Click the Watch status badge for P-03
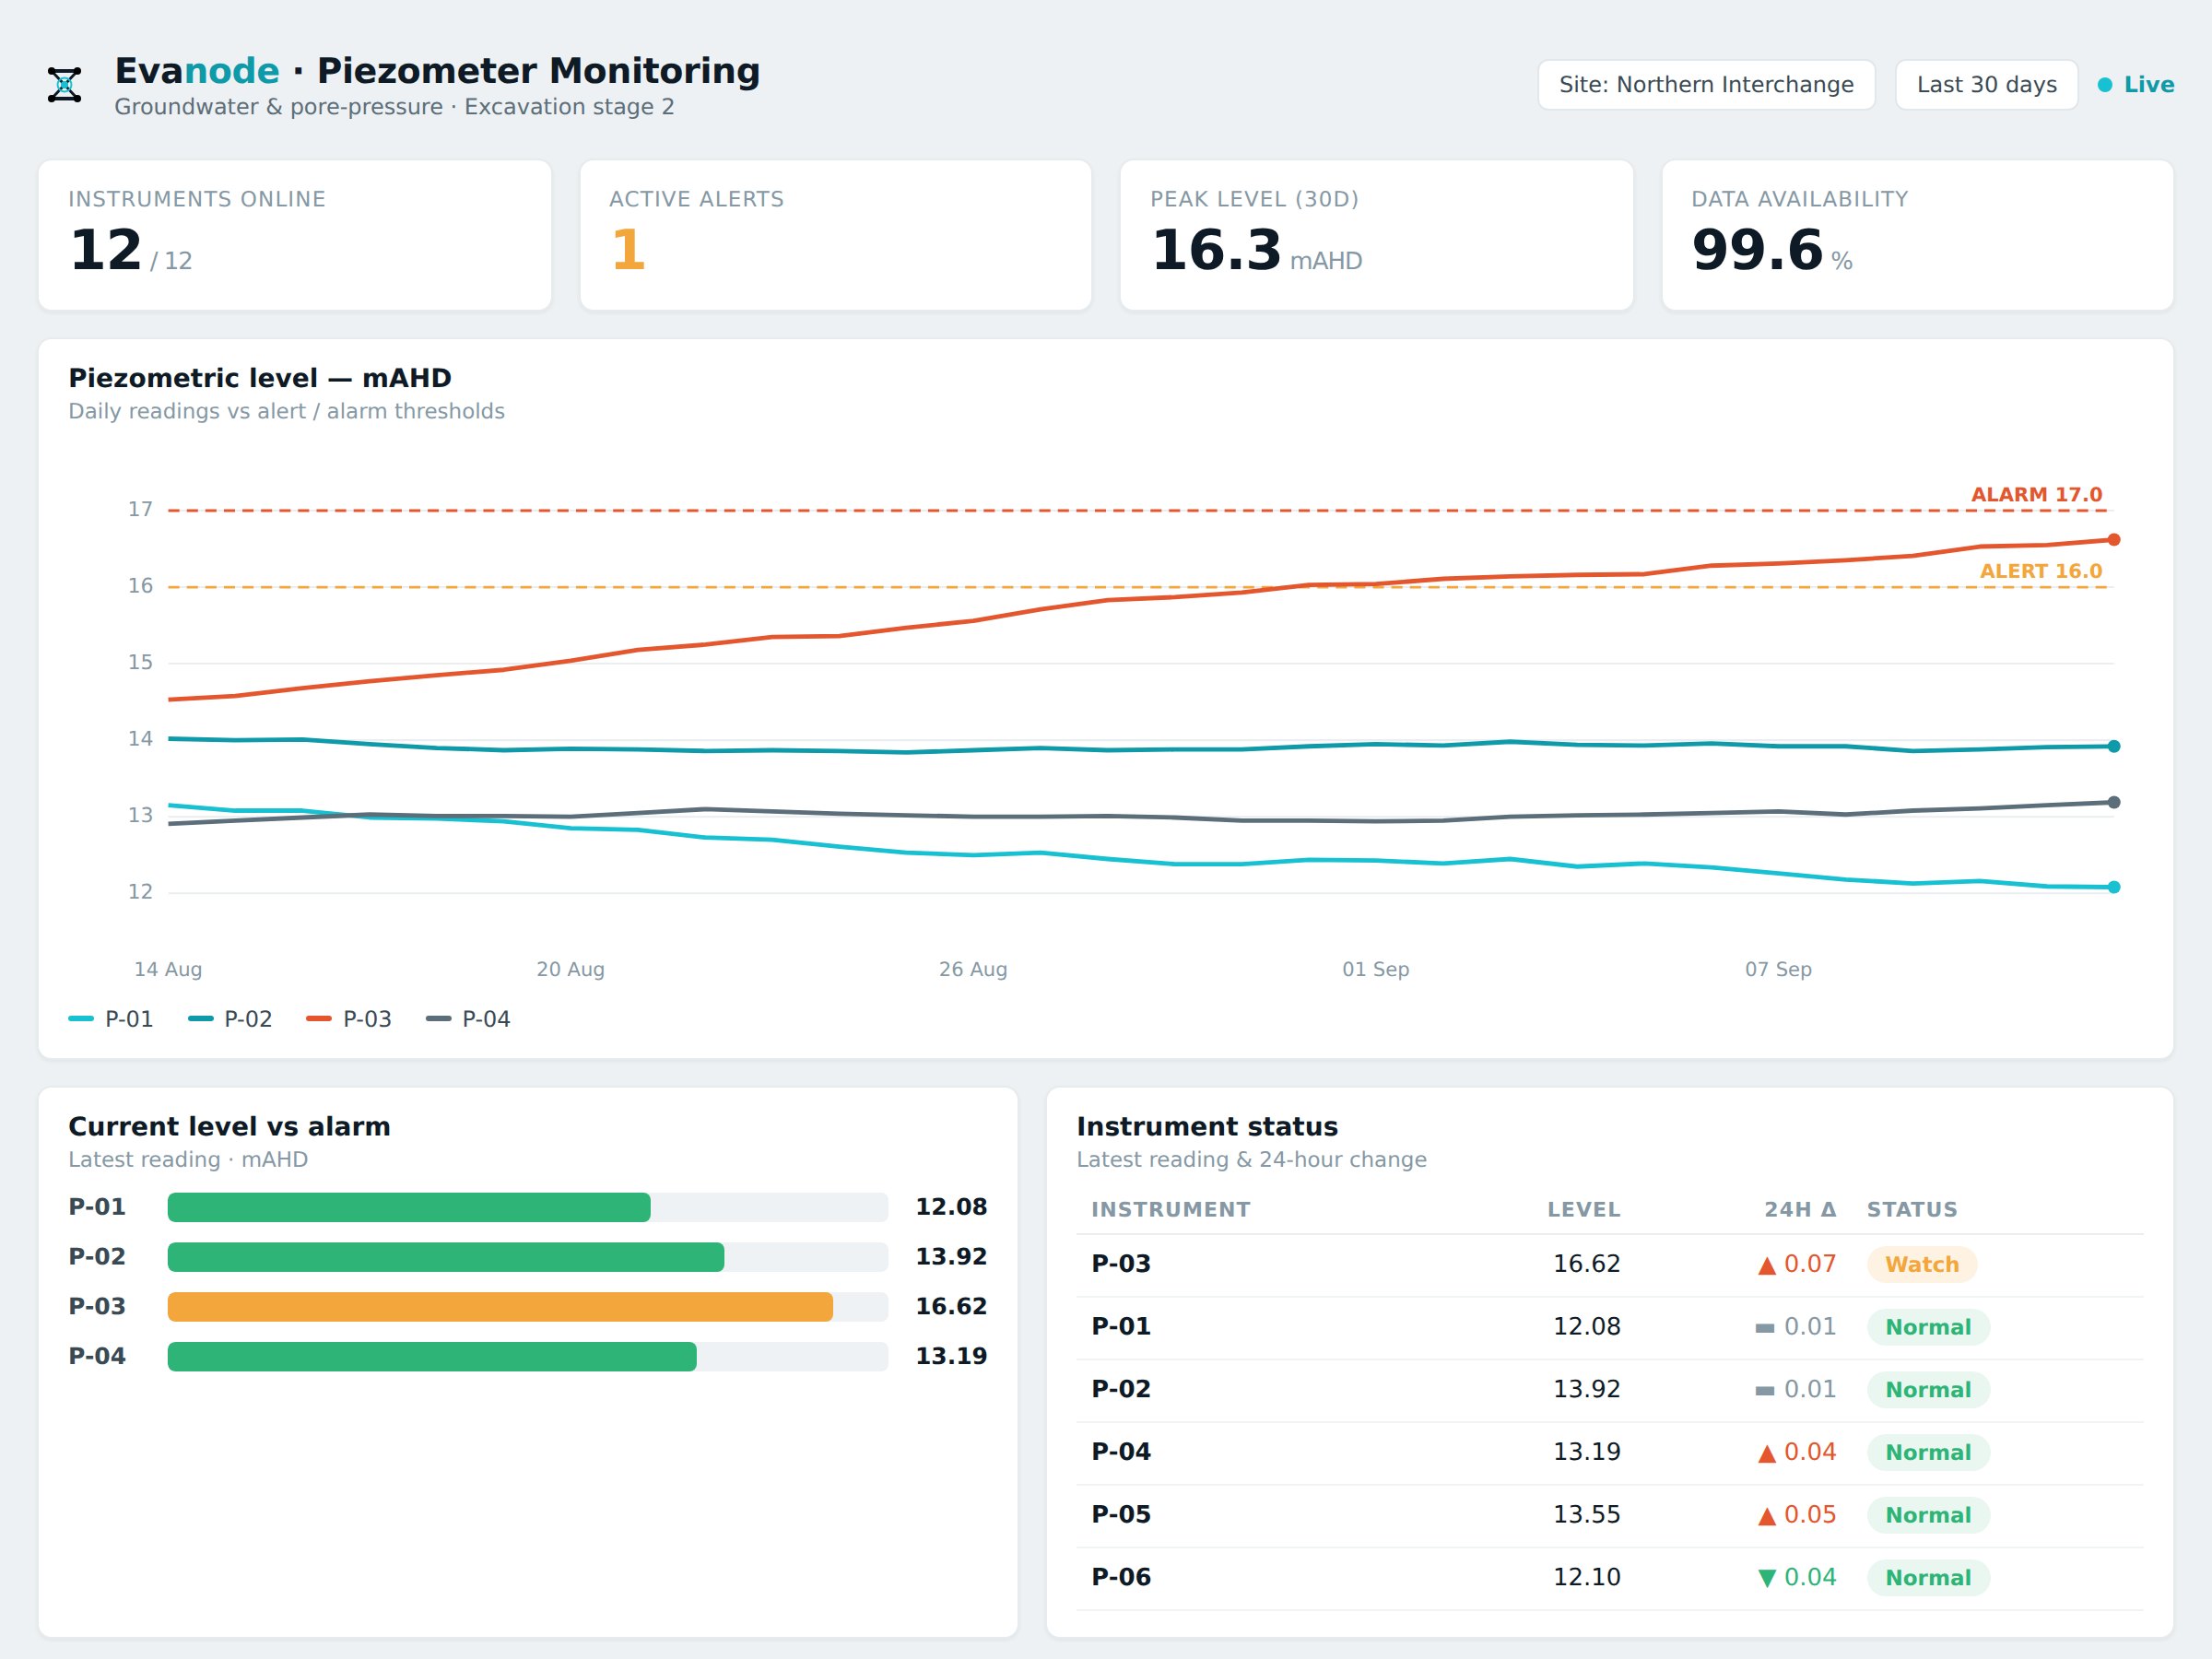The height and width of the screenshot is (1659, 2212). (x=1922, y=1264)
